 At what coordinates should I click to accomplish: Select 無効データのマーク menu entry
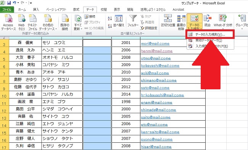pyautogui.click(x=209, y=40)
